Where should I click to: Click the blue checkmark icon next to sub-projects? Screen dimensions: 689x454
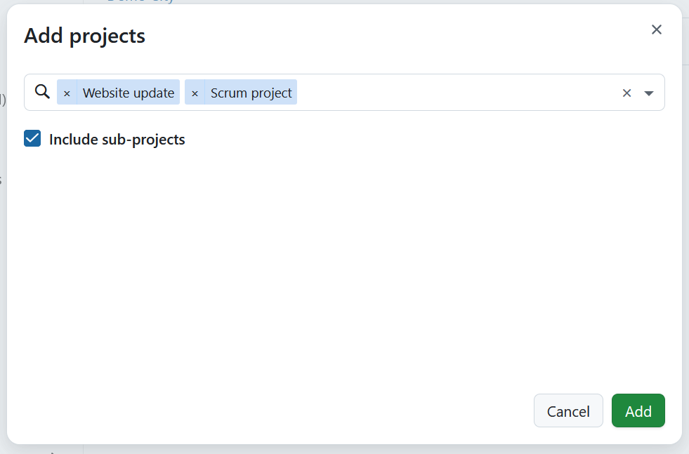pos(32,138)
